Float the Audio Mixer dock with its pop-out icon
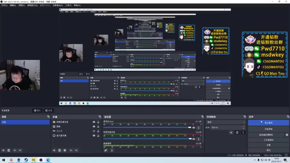 [202, 117]
